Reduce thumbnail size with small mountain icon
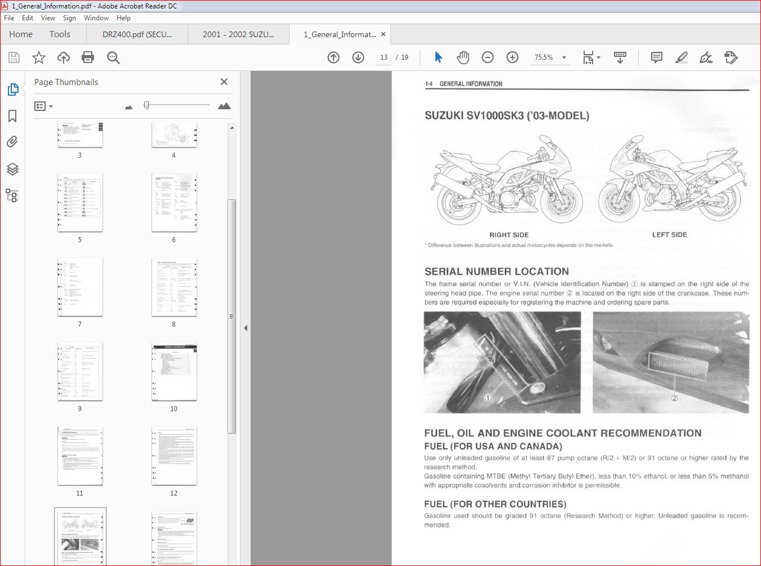 (128, 106)
